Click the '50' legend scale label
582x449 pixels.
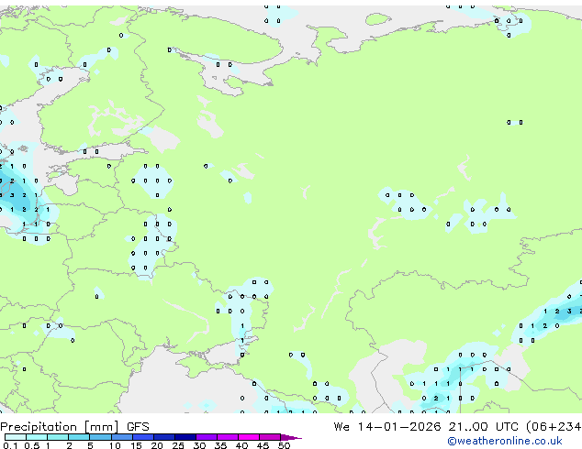click(285, 445)
